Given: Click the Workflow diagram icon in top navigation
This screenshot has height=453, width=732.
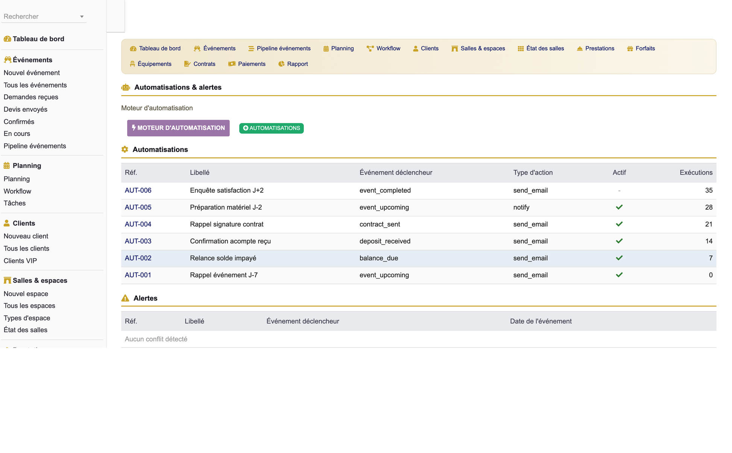Looking at the screenshot, I should (370, 49).
